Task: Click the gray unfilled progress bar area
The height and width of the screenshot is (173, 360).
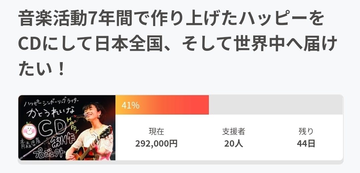Action: [275, 105]
